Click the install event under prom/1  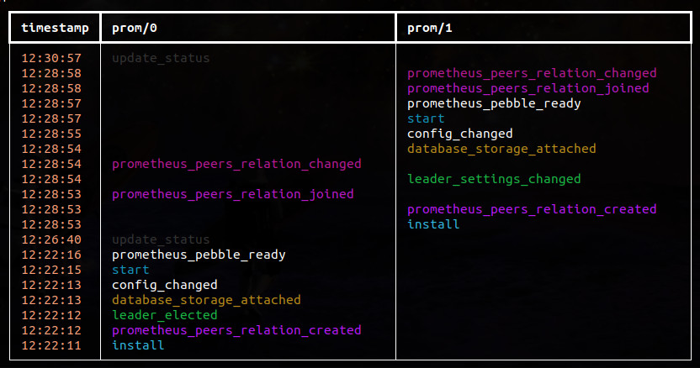pyautogui.click(x=433, y=224)
